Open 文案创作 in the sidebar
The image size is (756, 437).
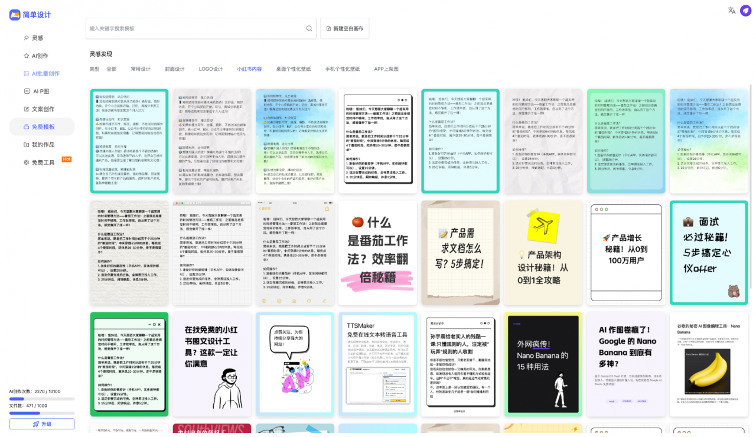(43, 109)
